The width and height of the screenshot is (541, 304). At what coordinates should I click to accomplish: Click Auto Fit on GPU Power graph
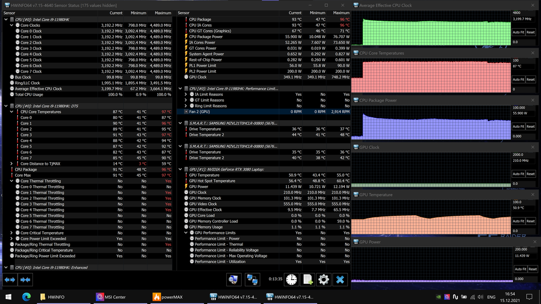click(x=520, y=269)
